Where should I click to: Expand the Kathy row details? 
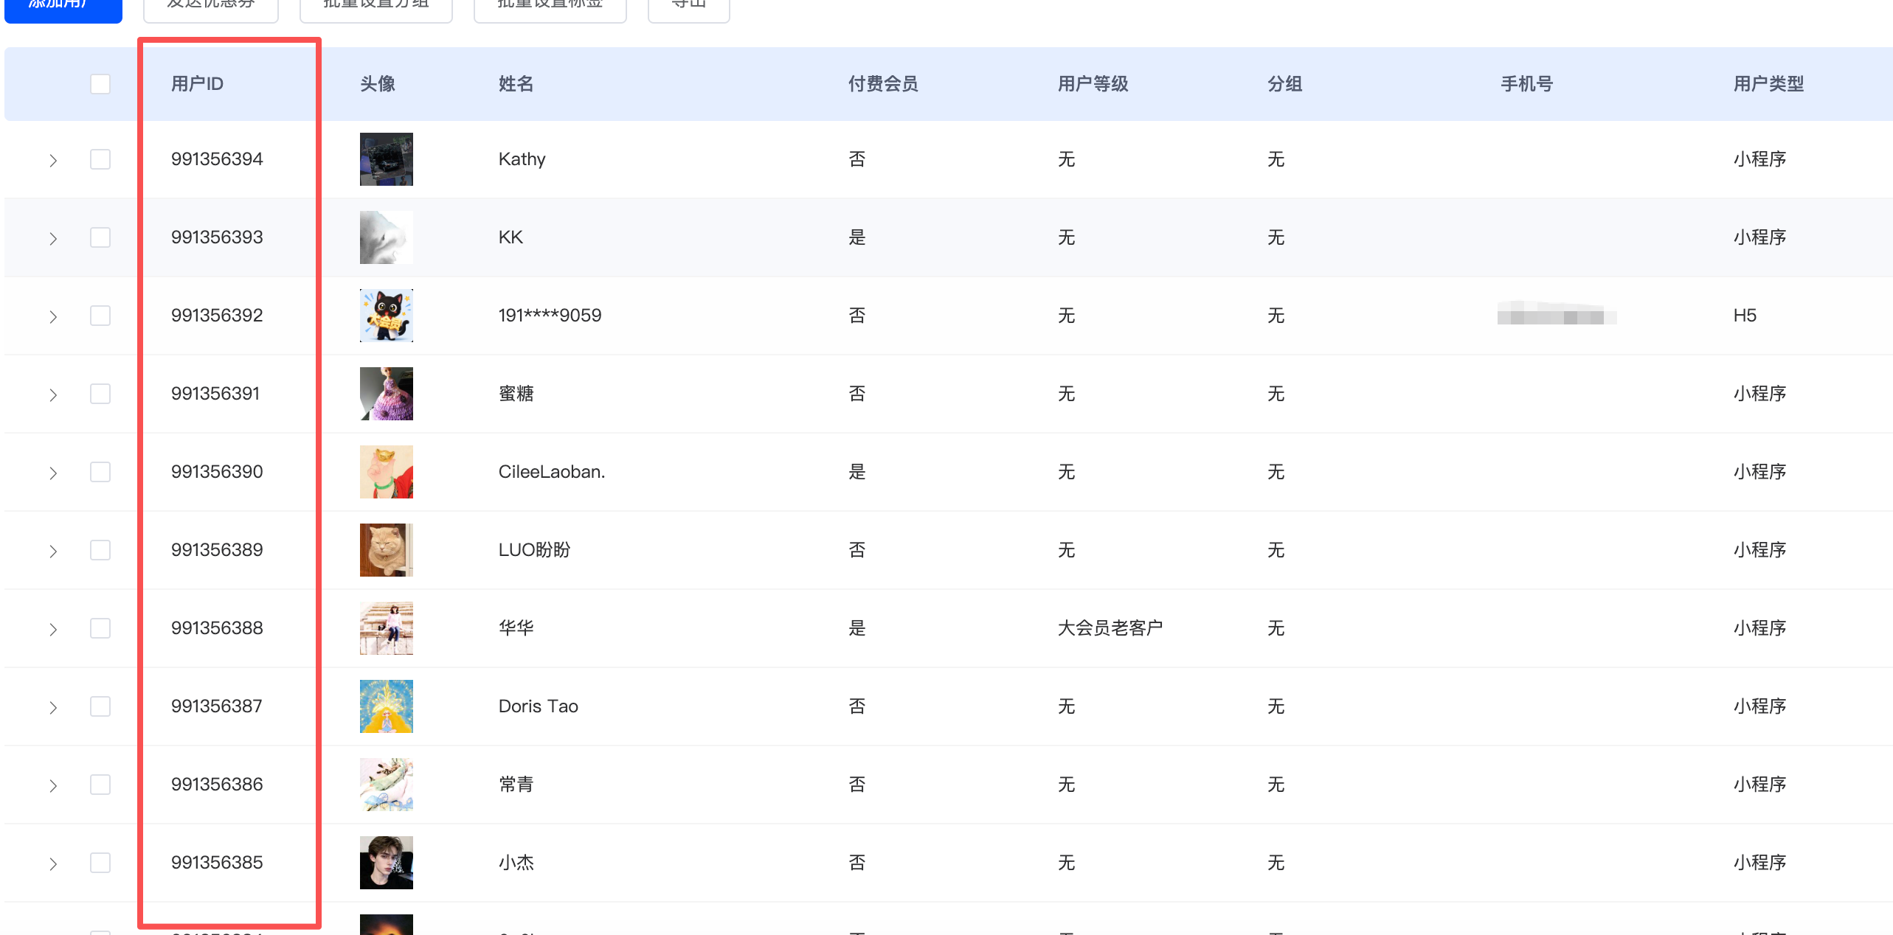click(53, 161)
